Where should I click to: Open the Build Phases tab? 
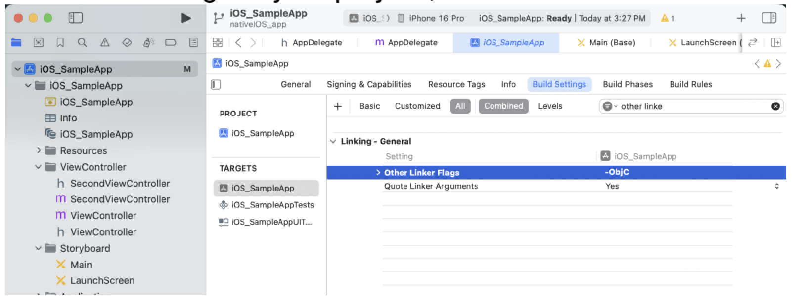(628, 84)
